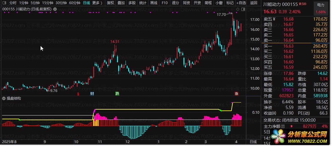Click the 主力净额 value 8279万
Viewport: 332px width, 146px height.
(310, 127)
